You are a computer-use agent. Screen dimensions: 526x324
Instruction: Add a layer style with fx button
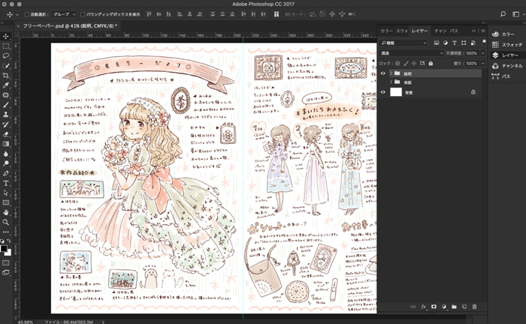pyautogui.click(x=423, y=307)
